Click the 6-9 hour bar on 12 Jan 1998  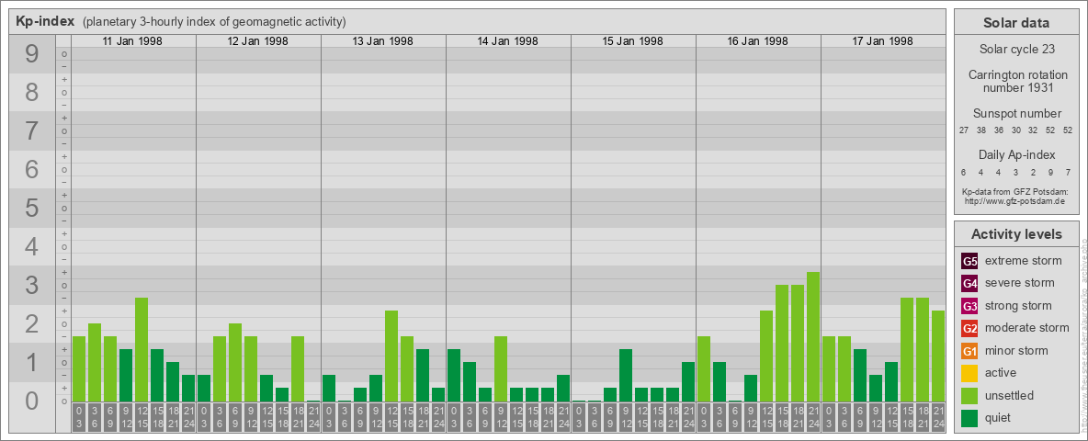235,363
